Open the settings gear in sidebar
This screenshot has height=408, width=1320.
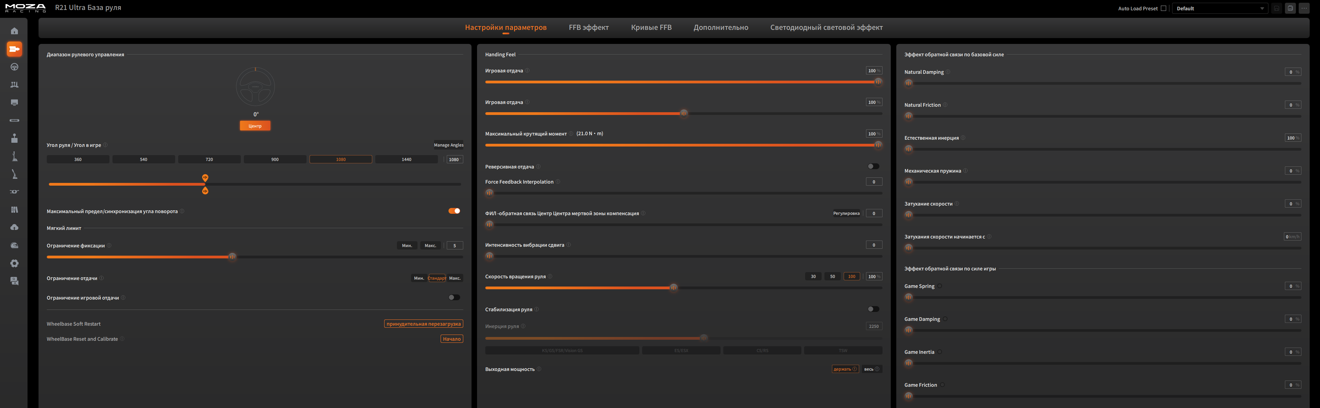click(14, 263)
